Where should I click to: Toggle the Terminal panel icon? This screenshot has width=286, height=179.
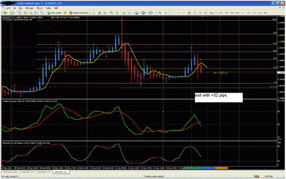click(x=37, y=13)
